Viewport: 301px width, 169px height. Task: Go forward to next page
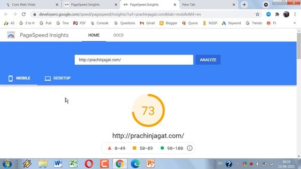tap(15, 14)
